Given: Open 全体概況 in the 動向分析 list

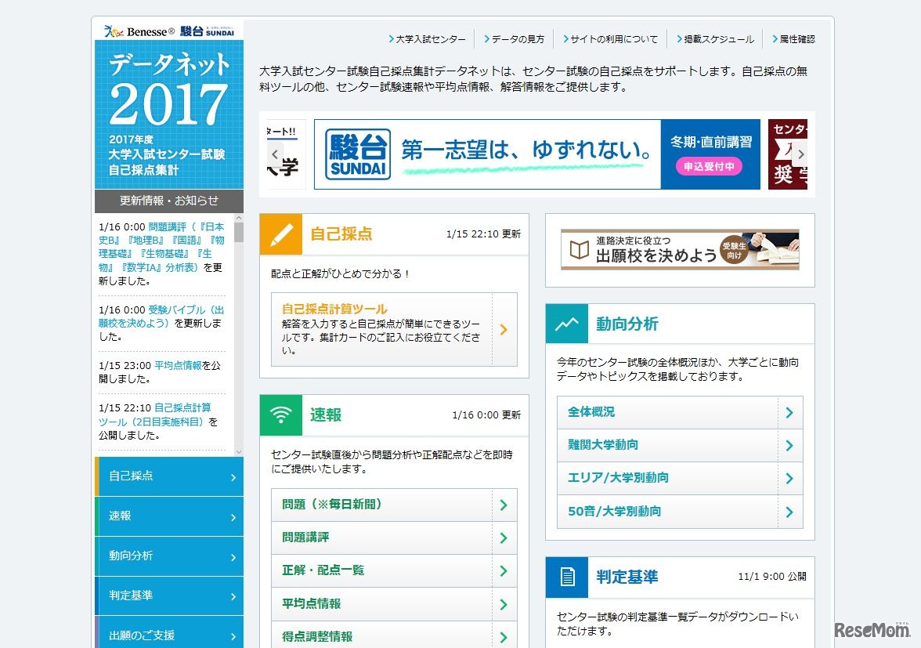Looking at the screenshot, I should pyautogui.click(x=680, y=412).
